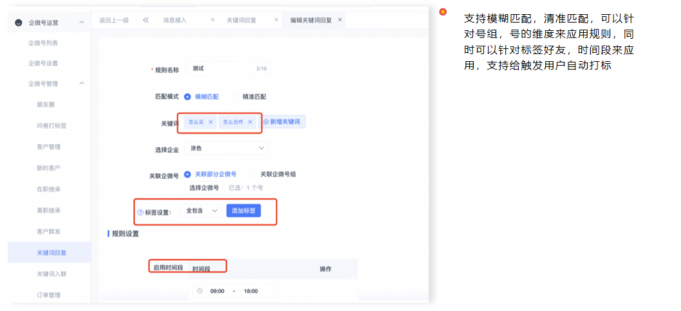This screenshot has height=311, width=681.
Task: Switch to the 编辑关键词回复 tab
Action: (311, 20)
